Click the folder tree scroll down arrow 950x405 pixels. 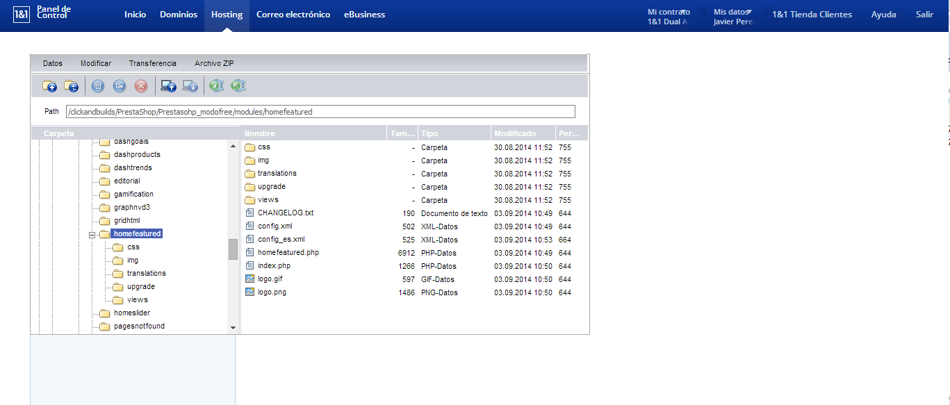(233, 327)
